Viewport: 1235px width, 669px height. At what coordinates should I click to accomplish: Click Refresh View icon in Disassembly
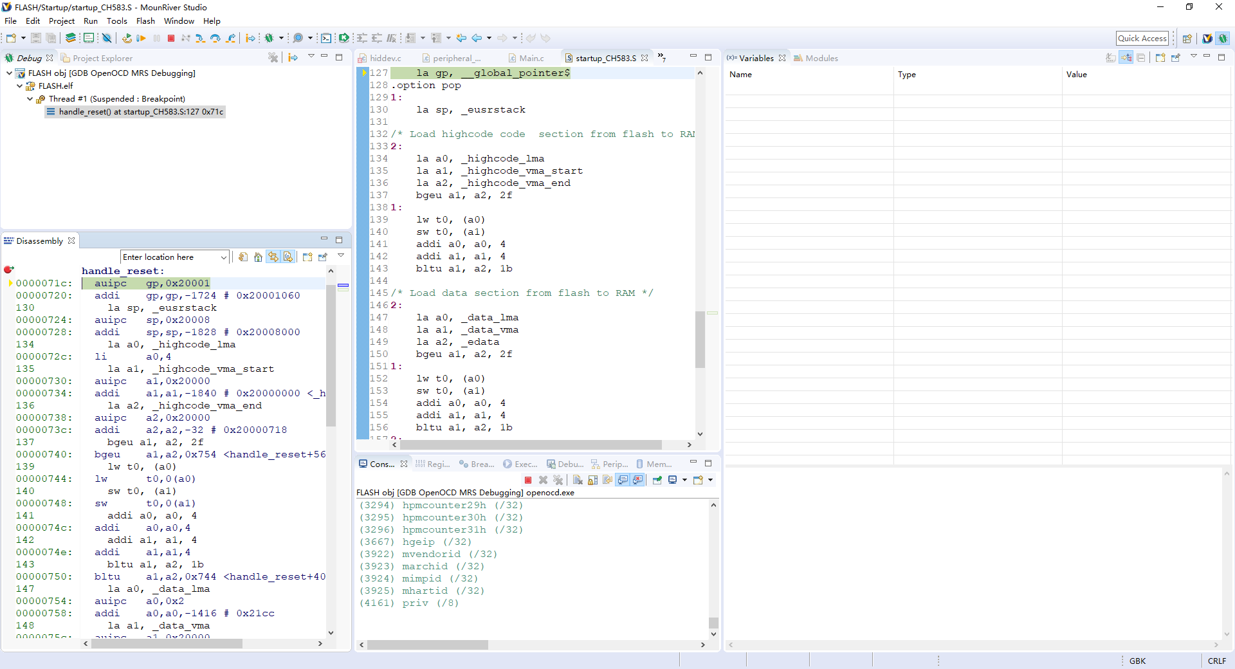[x=243, y=257]
